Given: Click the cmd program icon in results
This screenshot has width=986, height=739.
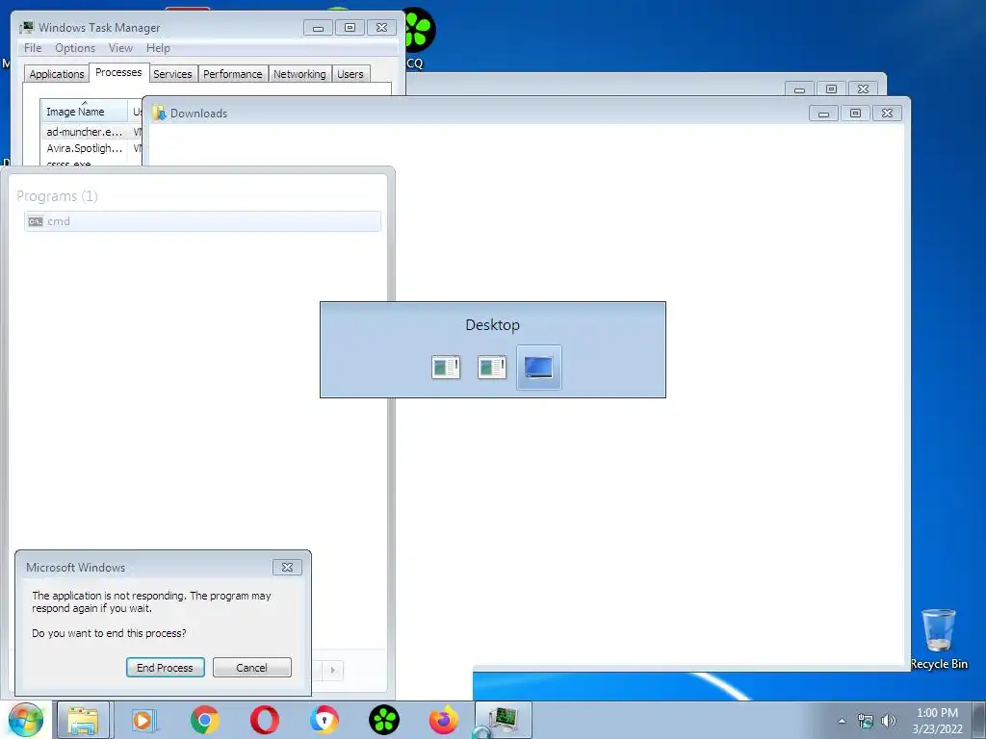Looking at the screenshot, I should point(36,221).
